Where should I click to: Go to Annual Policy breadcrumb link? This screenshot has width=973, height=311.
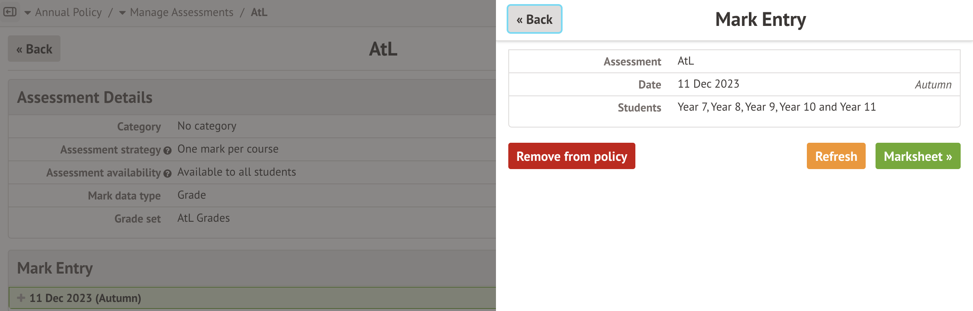(68, 12)
